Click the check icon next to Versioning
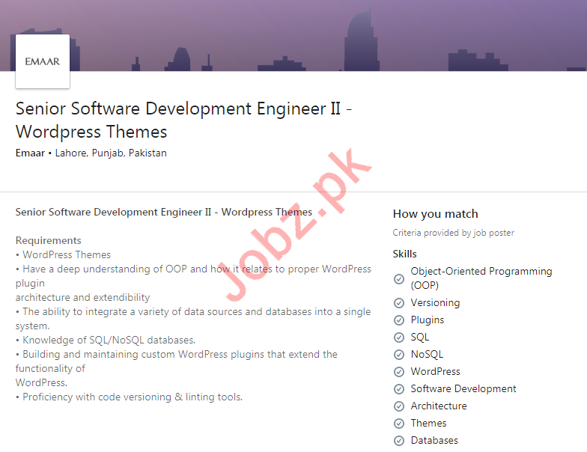Image resolution: width=587 pixels, height=452 pixels. pos(399,303)
